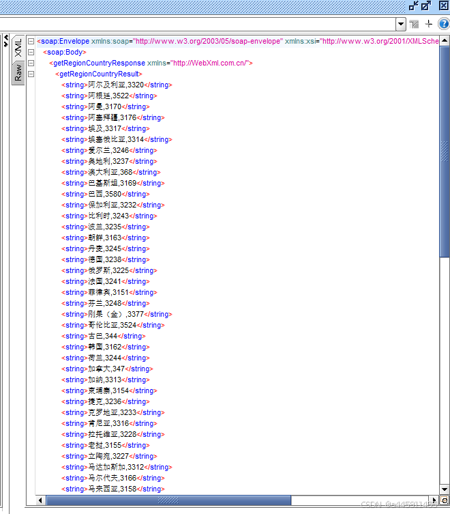
Task: Select the row containing 344
Action: point(104,337)
